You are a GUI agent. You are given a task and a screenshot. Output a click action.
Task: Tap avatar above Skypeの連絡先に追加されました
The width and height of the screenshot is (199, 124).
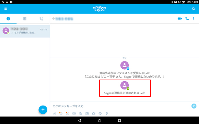[x=125, y=85]
